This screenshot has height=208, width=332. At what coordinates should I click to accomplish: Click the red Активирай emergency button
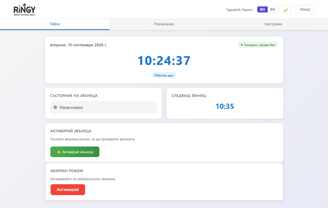68,190
